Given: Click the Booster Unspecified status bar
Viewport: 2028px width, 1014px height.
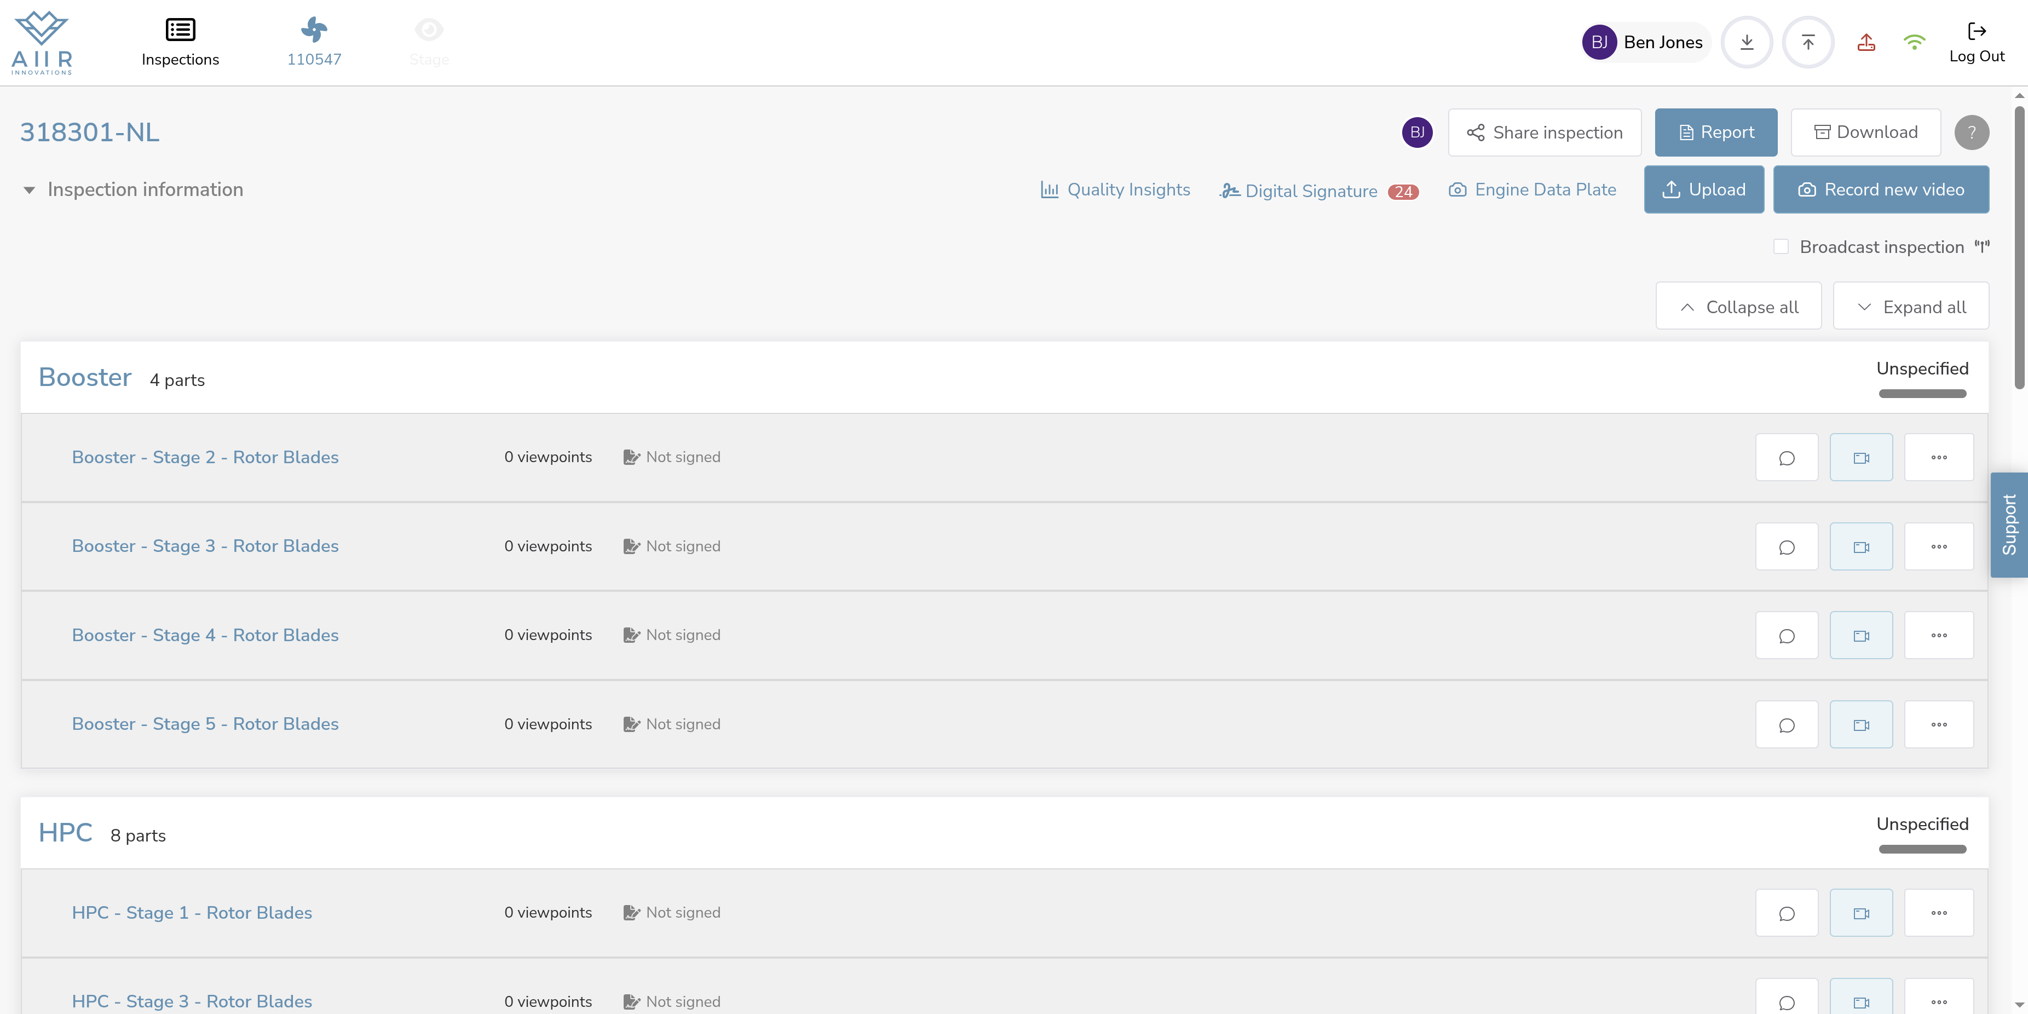Looking at the screenshot, I should point(1922,393).
